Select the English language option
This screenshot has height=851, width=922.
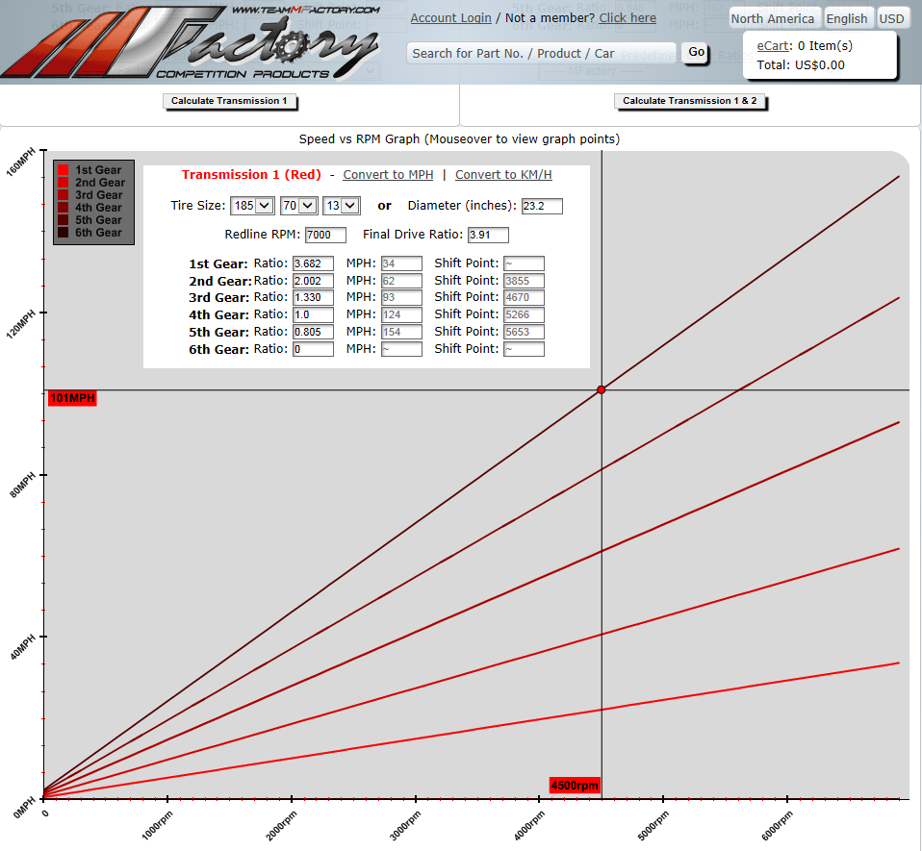coord(849,17)
